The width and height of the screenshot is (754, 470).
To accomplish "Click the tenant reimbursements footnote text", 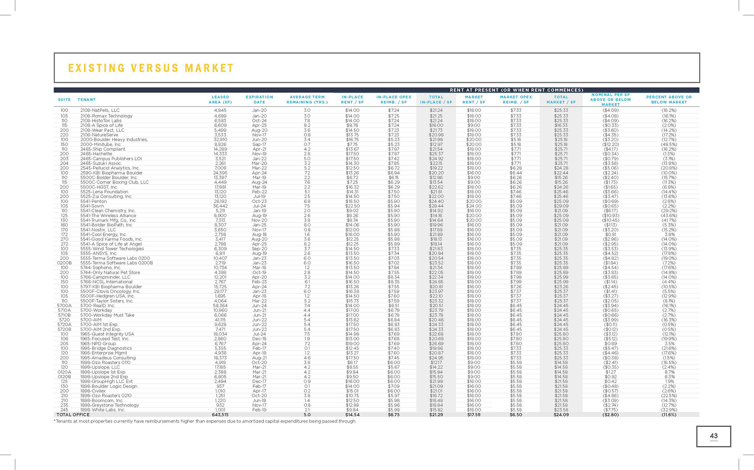I will (x=205, y=421).
